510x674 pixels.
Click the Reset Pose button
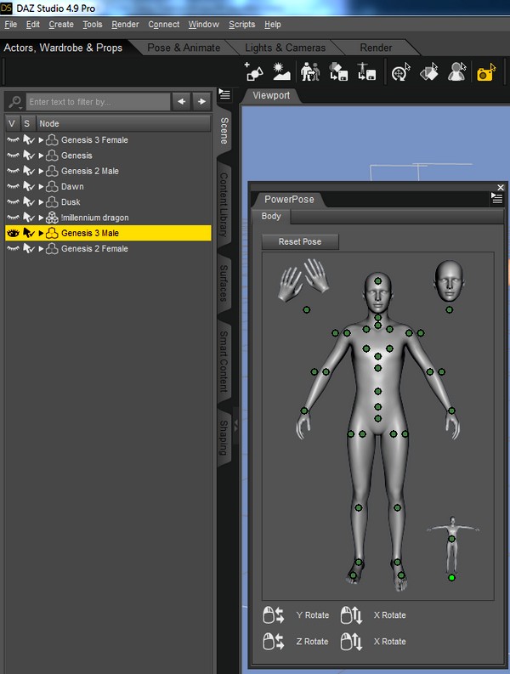click(x=300, y=241)
